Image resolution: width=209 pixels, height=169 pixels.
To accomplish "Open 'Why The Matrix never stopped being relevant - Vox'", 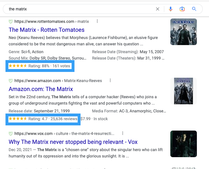I will (73, 142).
